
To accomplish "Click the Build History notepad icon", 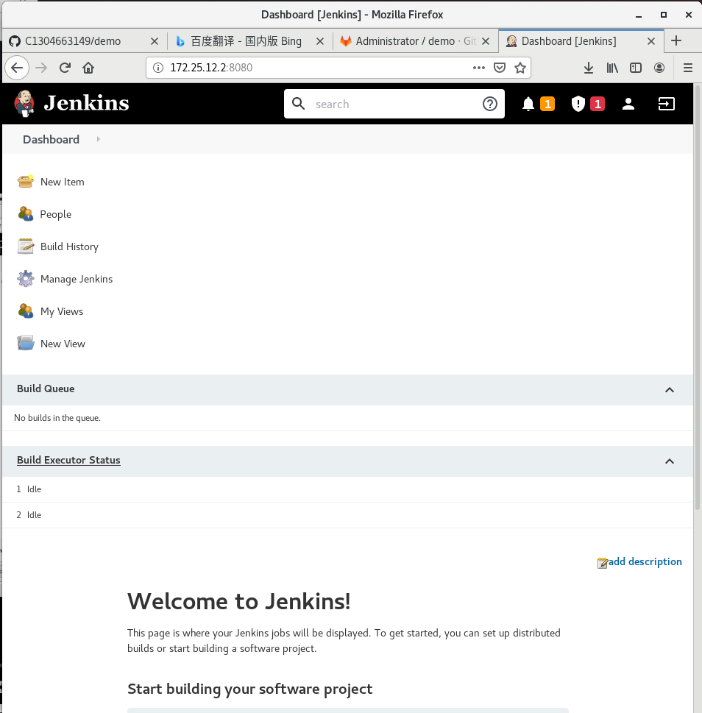I will (26, 246).
